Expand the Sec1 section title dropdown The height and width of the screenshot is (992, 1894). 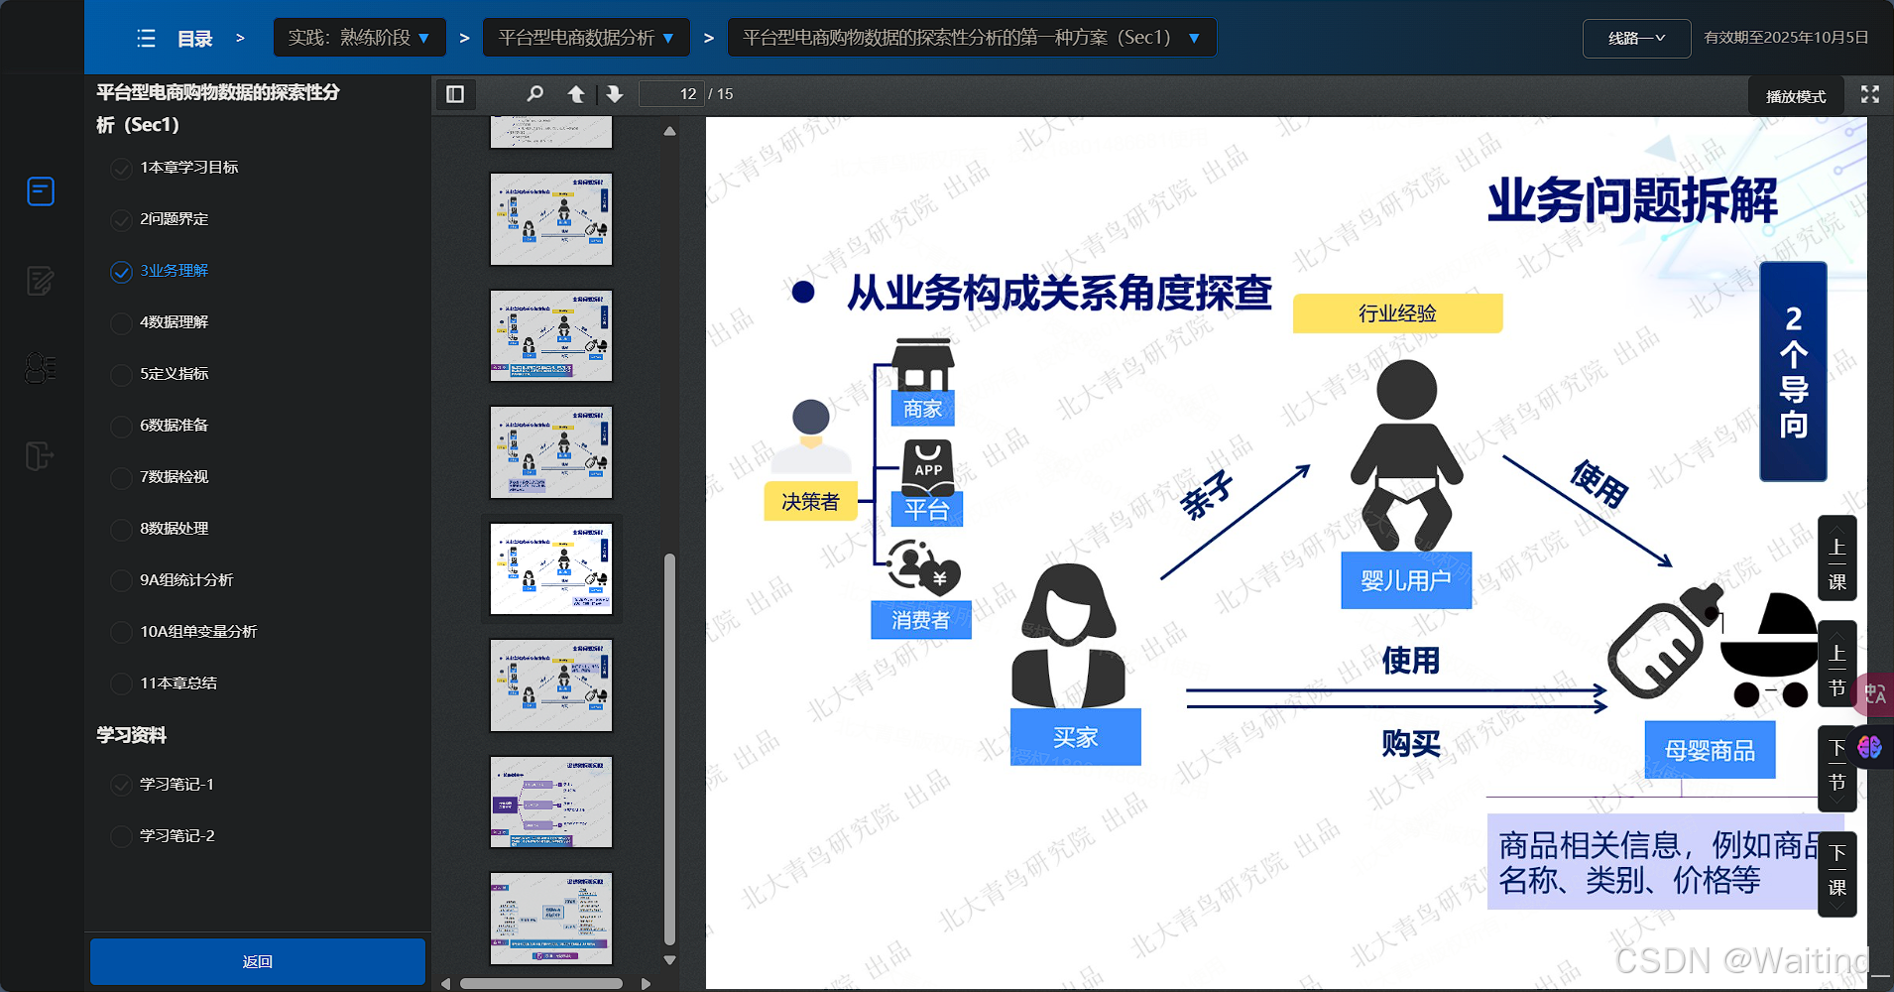pos(972,38)
